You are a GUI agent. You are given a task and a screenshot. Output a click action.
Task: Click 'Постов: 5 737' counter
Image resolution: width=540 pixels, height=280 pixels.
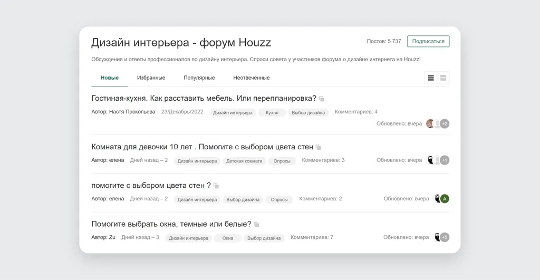coord(384,41)
